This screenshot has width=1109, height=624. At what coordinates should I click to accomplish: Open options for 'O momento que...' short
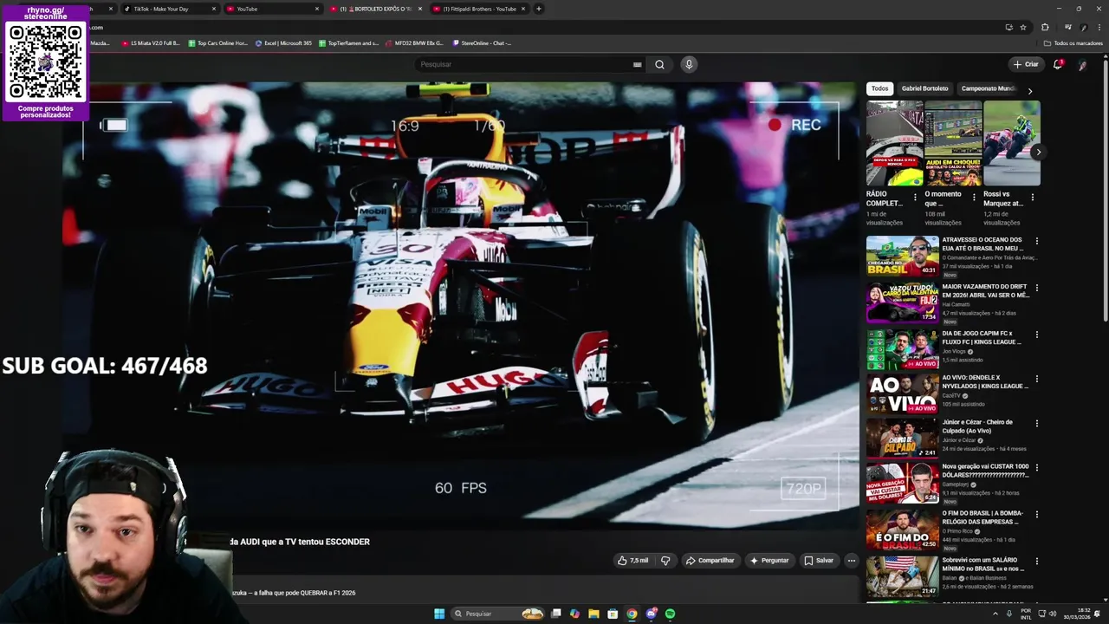pos(973,198)
